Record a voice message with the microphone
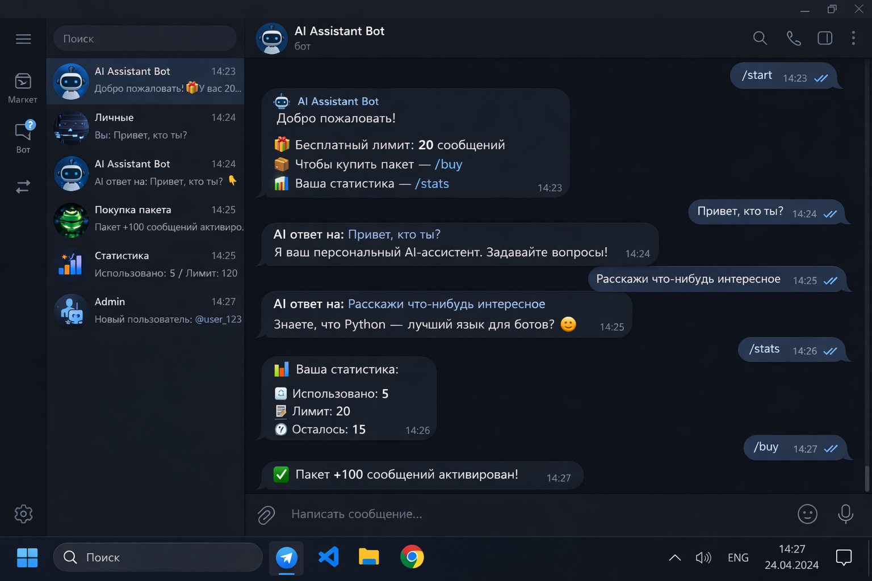The image size is (872, 581). click(x=845, y=514)
